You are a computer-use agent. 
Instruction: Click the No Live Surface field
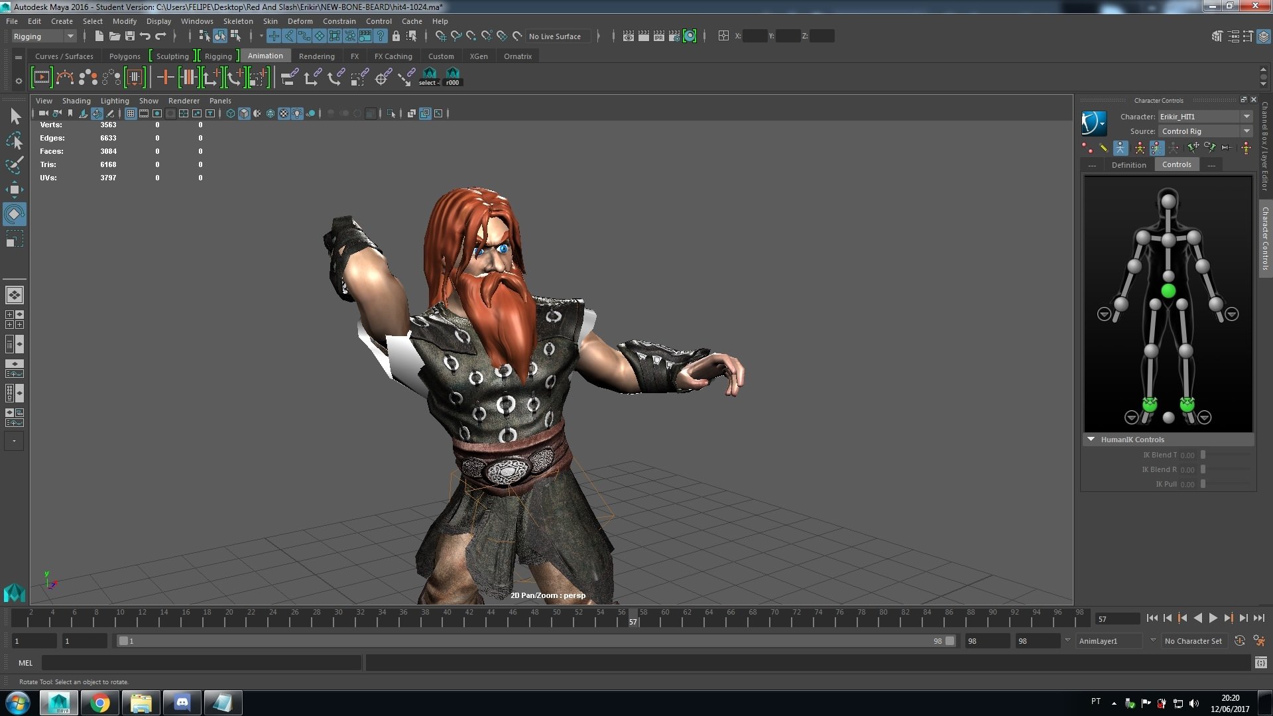[x=559, y=36]
